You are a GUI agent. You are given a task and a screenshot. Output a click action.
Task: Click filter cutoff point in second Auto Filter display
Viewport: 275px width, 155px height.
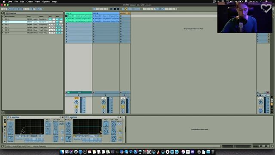pos(101,132)
